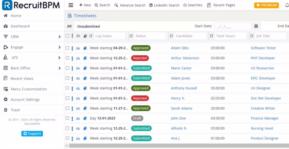Click the header book icon
The image size is (289, 149).
tap(85, 36)
